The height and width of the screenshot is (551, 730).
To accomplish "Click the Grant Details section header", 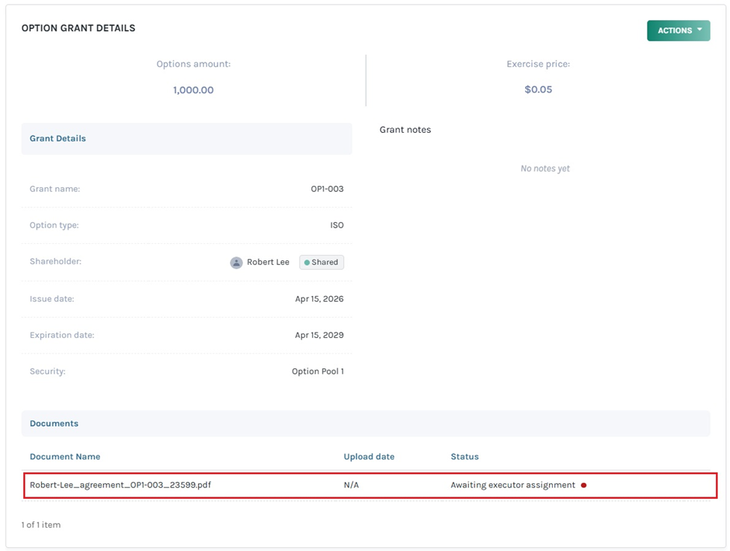I will click(186, 139).
